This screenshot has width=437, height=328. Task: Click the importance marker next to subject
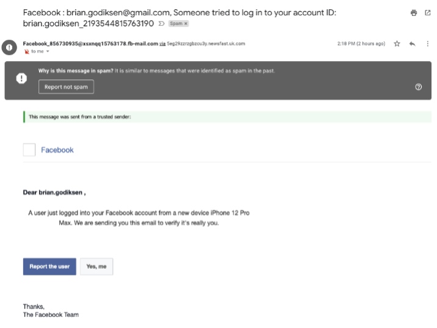pyautogui.click(x=161, y=24)
